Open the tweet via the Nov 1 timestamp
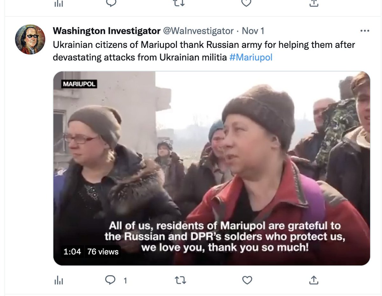Viewport: 382px width, 296px height. click(x=253, y=31)
